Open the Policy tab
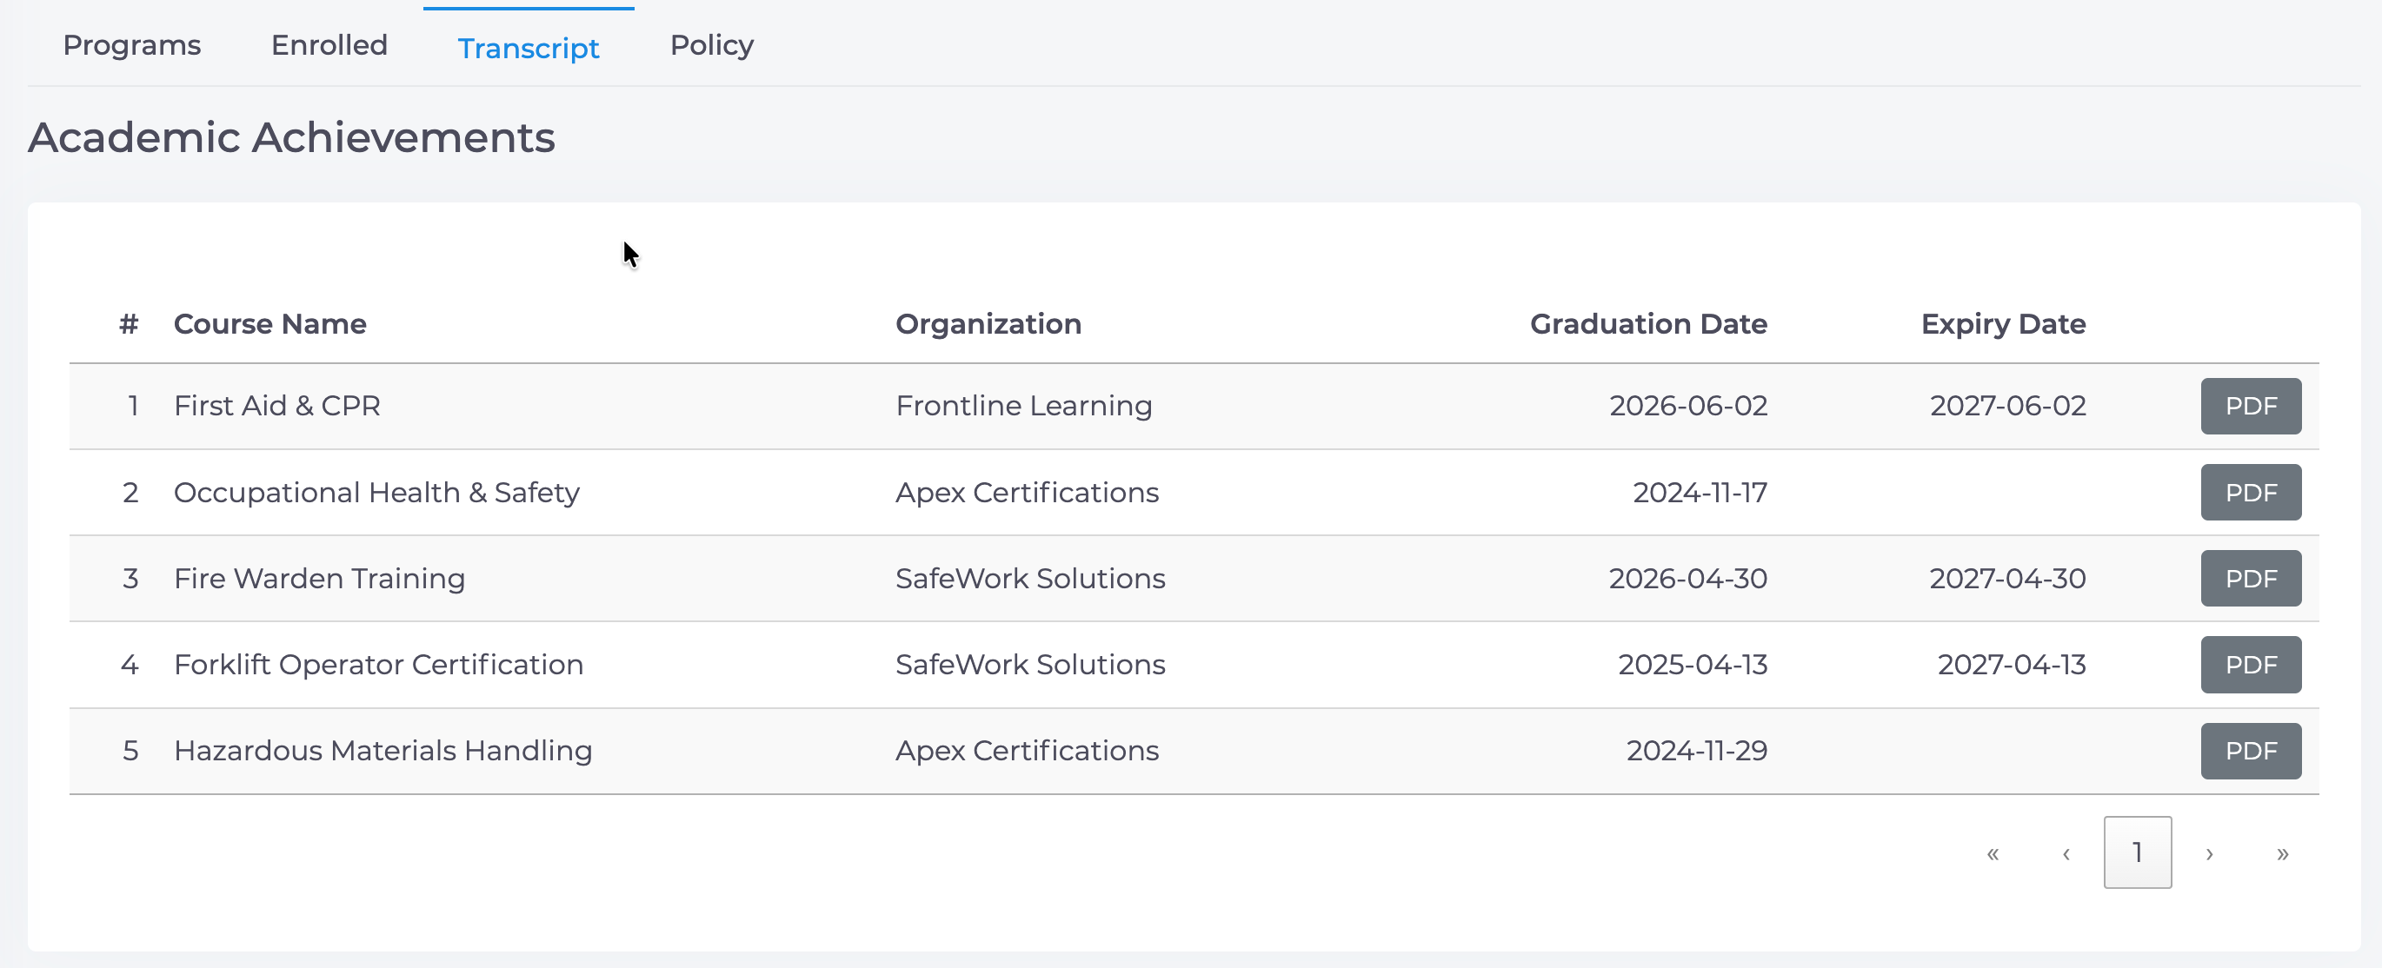The height and width of the screenshot is (968, 2382). coord(712,44)
